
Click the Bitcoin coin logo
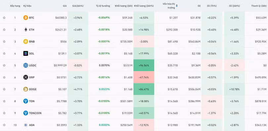click(x=25, y=18)
